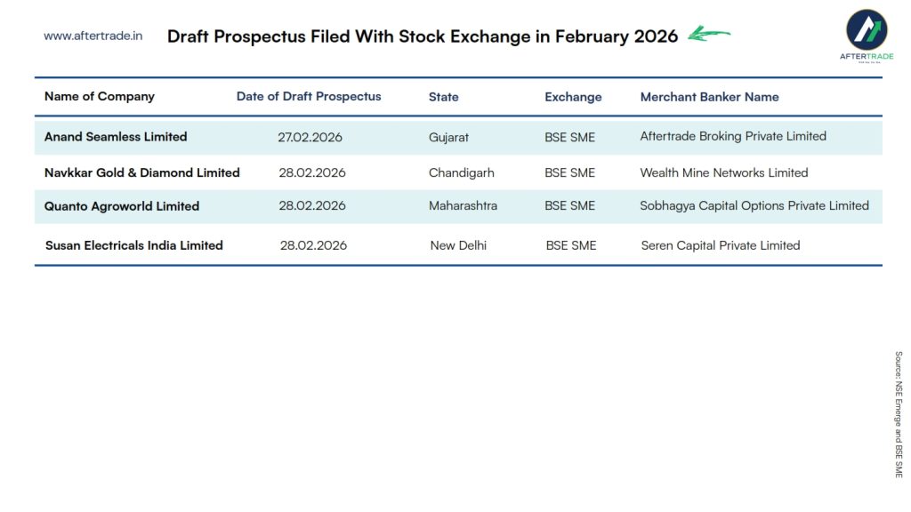Viewport: 911px width, 512px height.
Task: Click the Exchange column header
Action: (x=573, y=97)
